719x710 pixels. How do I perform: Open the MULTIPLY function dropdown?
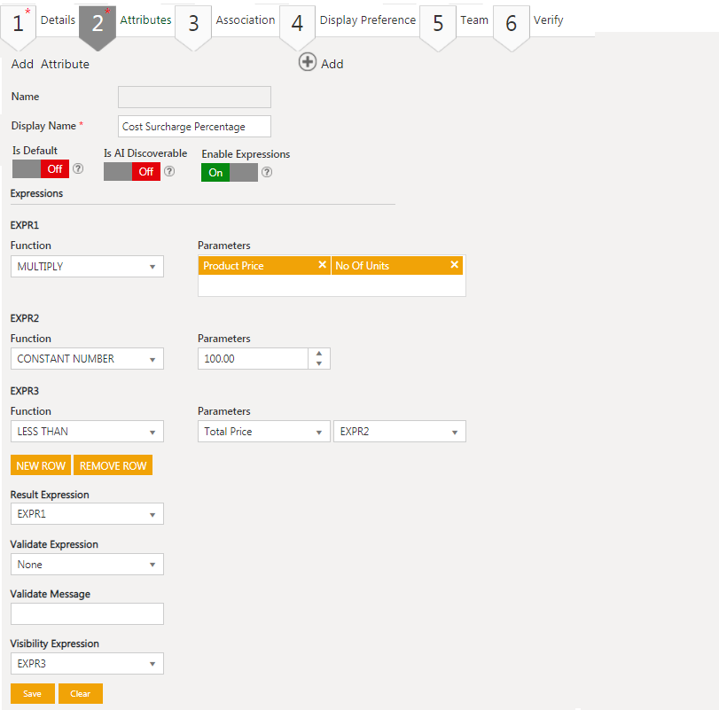click(87, 266)
